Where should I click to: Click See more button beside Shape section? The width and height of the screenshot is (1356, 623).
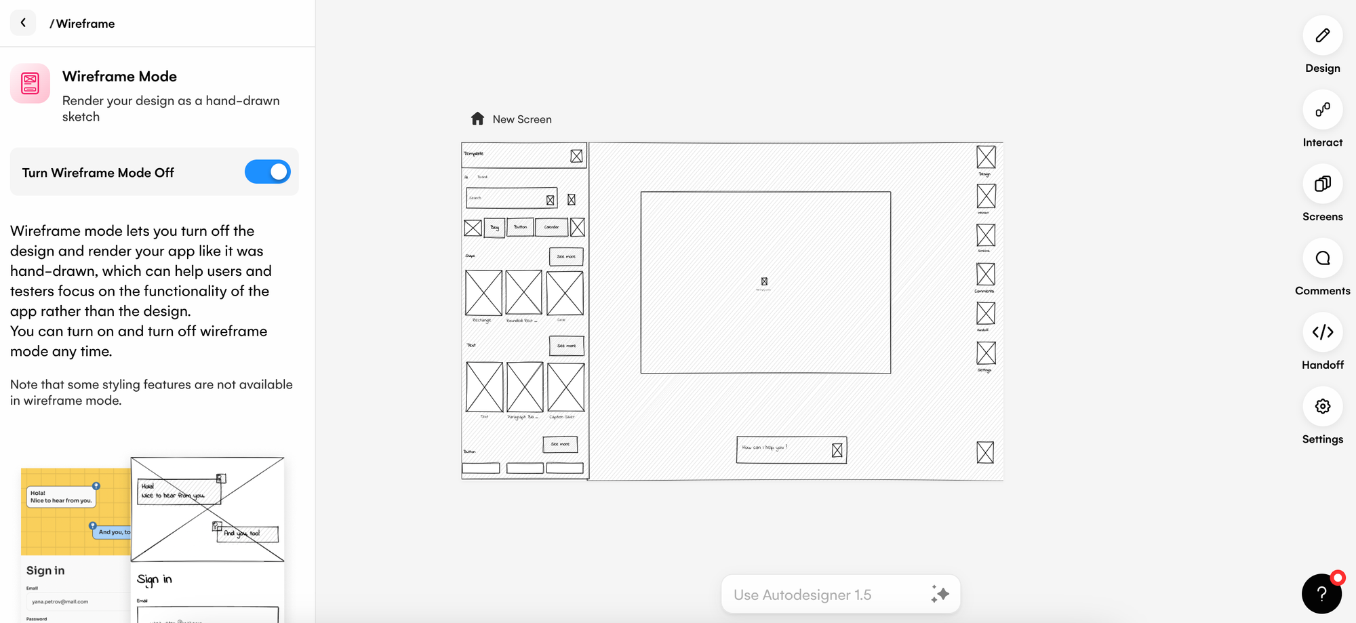(566, 257)
